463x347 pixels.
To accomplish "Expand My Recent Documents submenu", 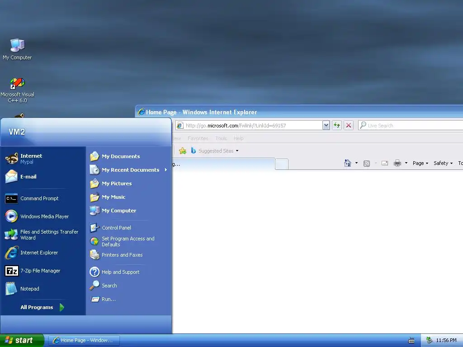I will [128, 170].
